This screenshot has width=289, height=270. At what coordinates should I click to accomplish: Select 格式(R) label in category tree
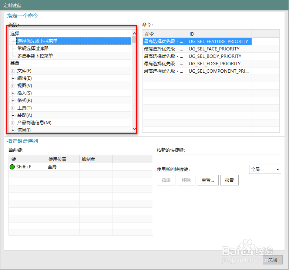tap(25, 100)
